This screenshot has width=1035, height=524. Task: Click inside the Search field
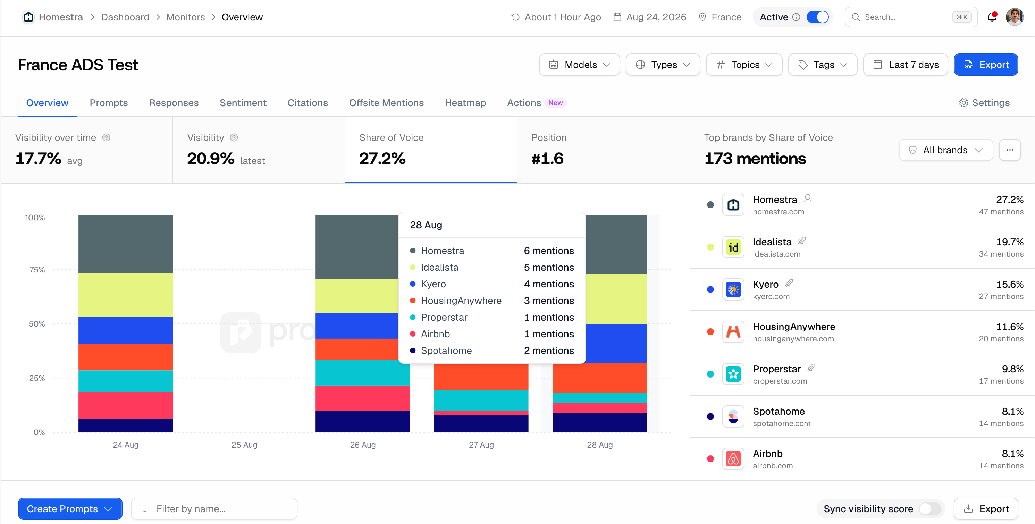tap(911, 17)
